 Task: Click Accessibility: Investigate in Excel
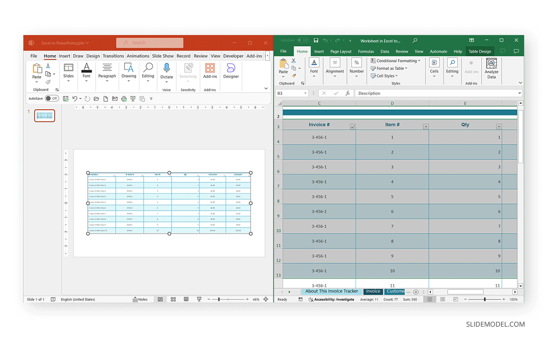[x=331, y=299]
